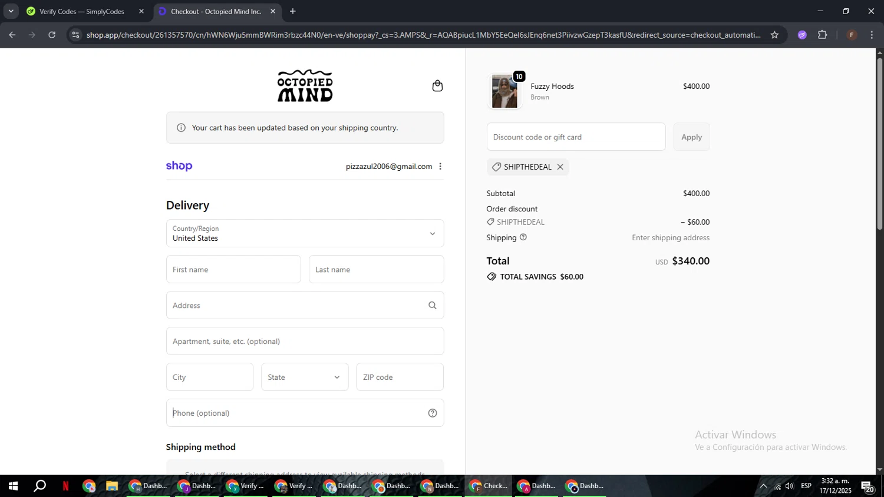
Task: Click the search icon in the Address field
Action: pos(433,305)
